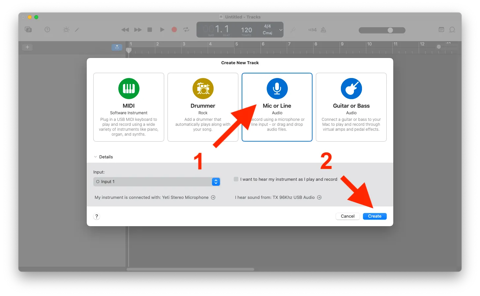
Task: Open the Library icon in the toolbar
Action: (28, 30)
